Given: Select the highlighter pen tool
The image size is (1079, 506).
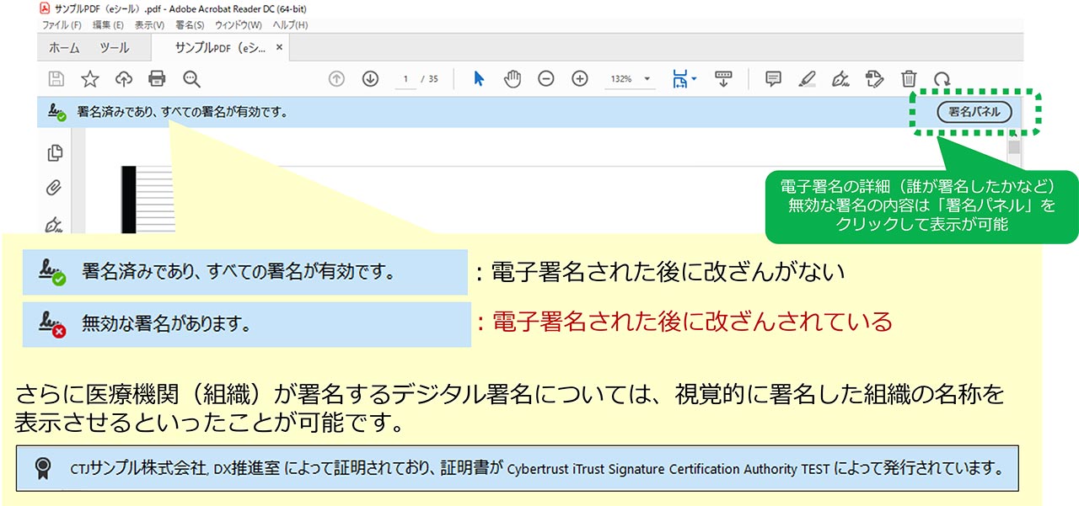Looking at the screenshot, I should point(807,79).
